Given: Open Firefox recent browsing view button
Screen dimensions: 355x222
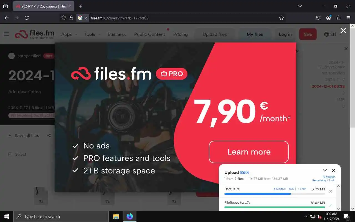Looking at the screenshot, I should pos(6,6).
